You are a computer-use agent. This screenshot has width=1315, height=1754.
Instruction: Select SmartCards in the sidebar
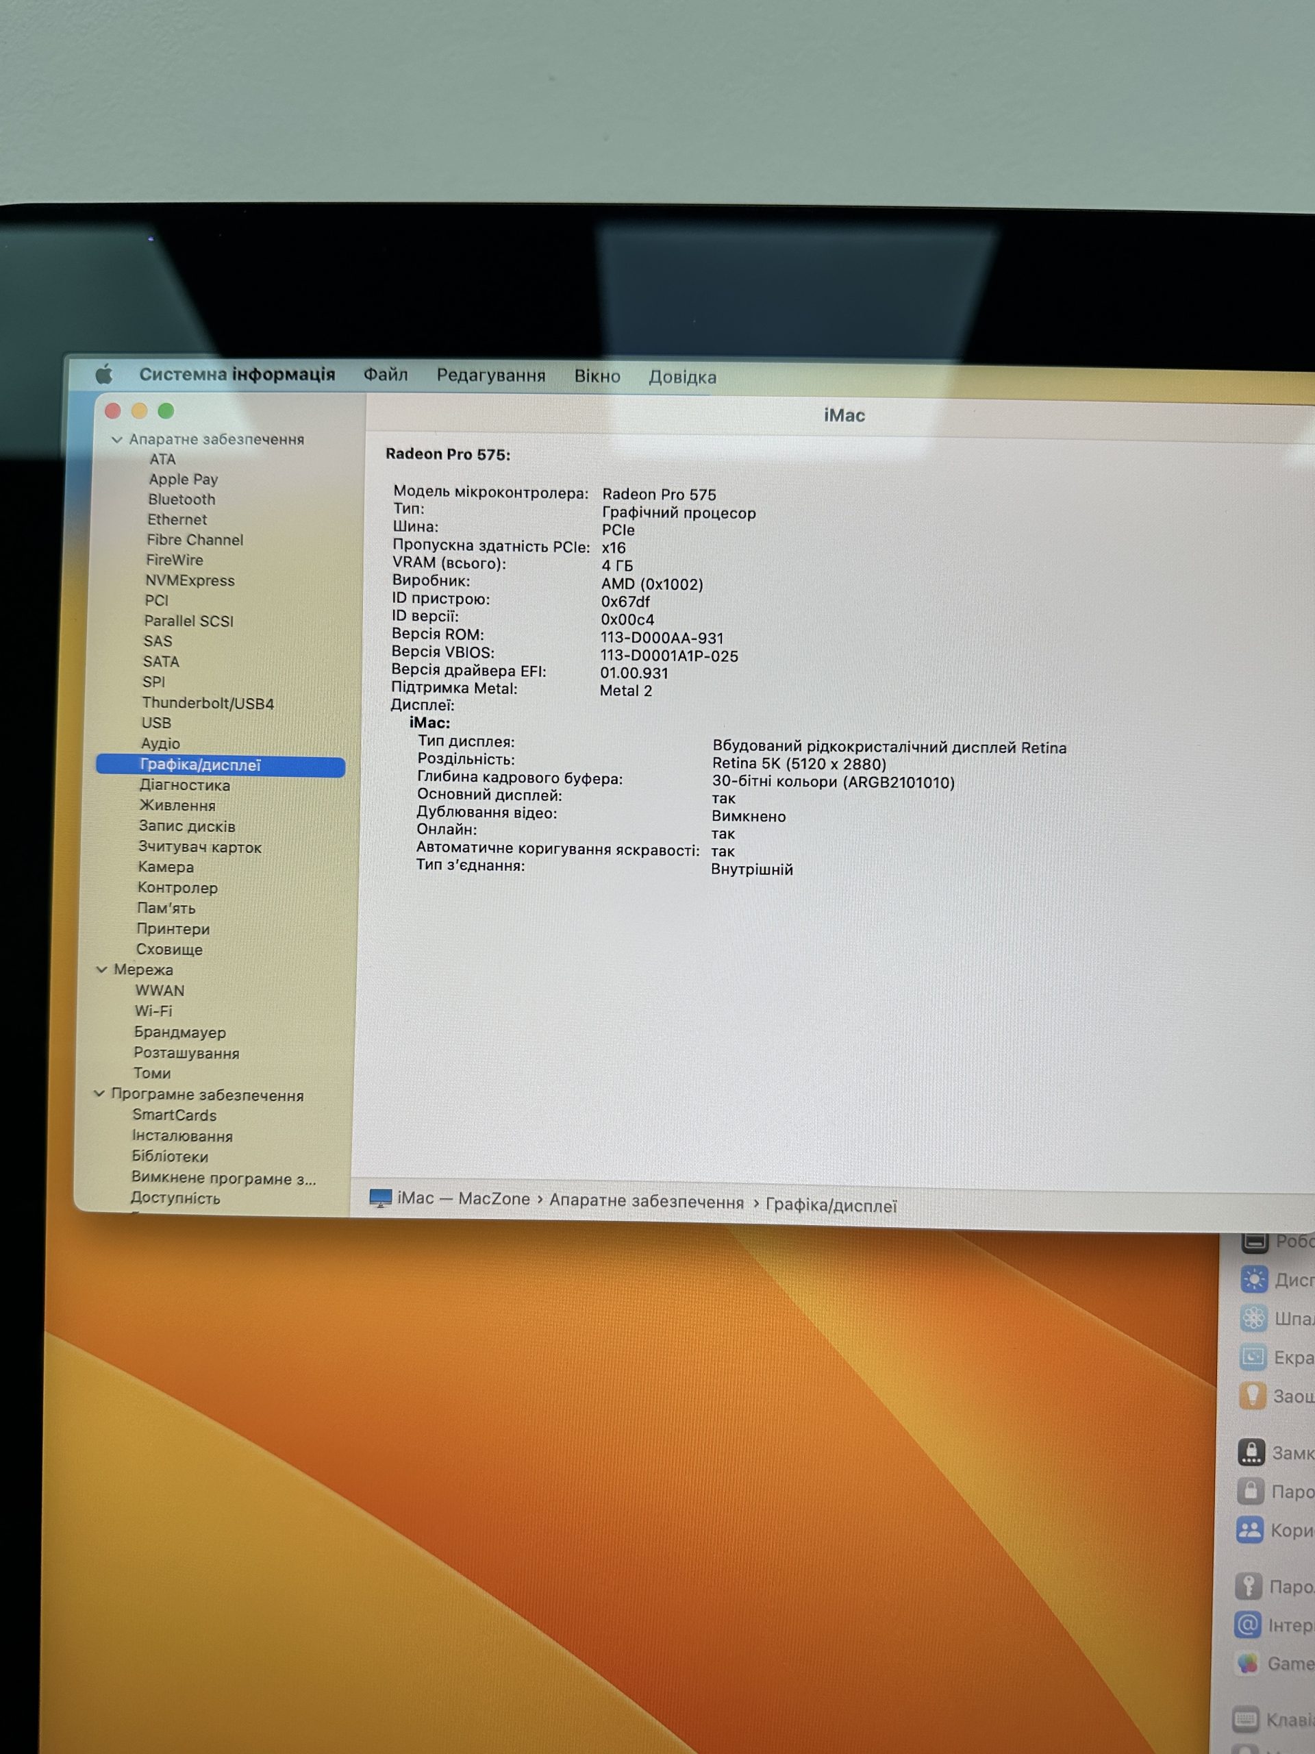(x=173, y=1115)
